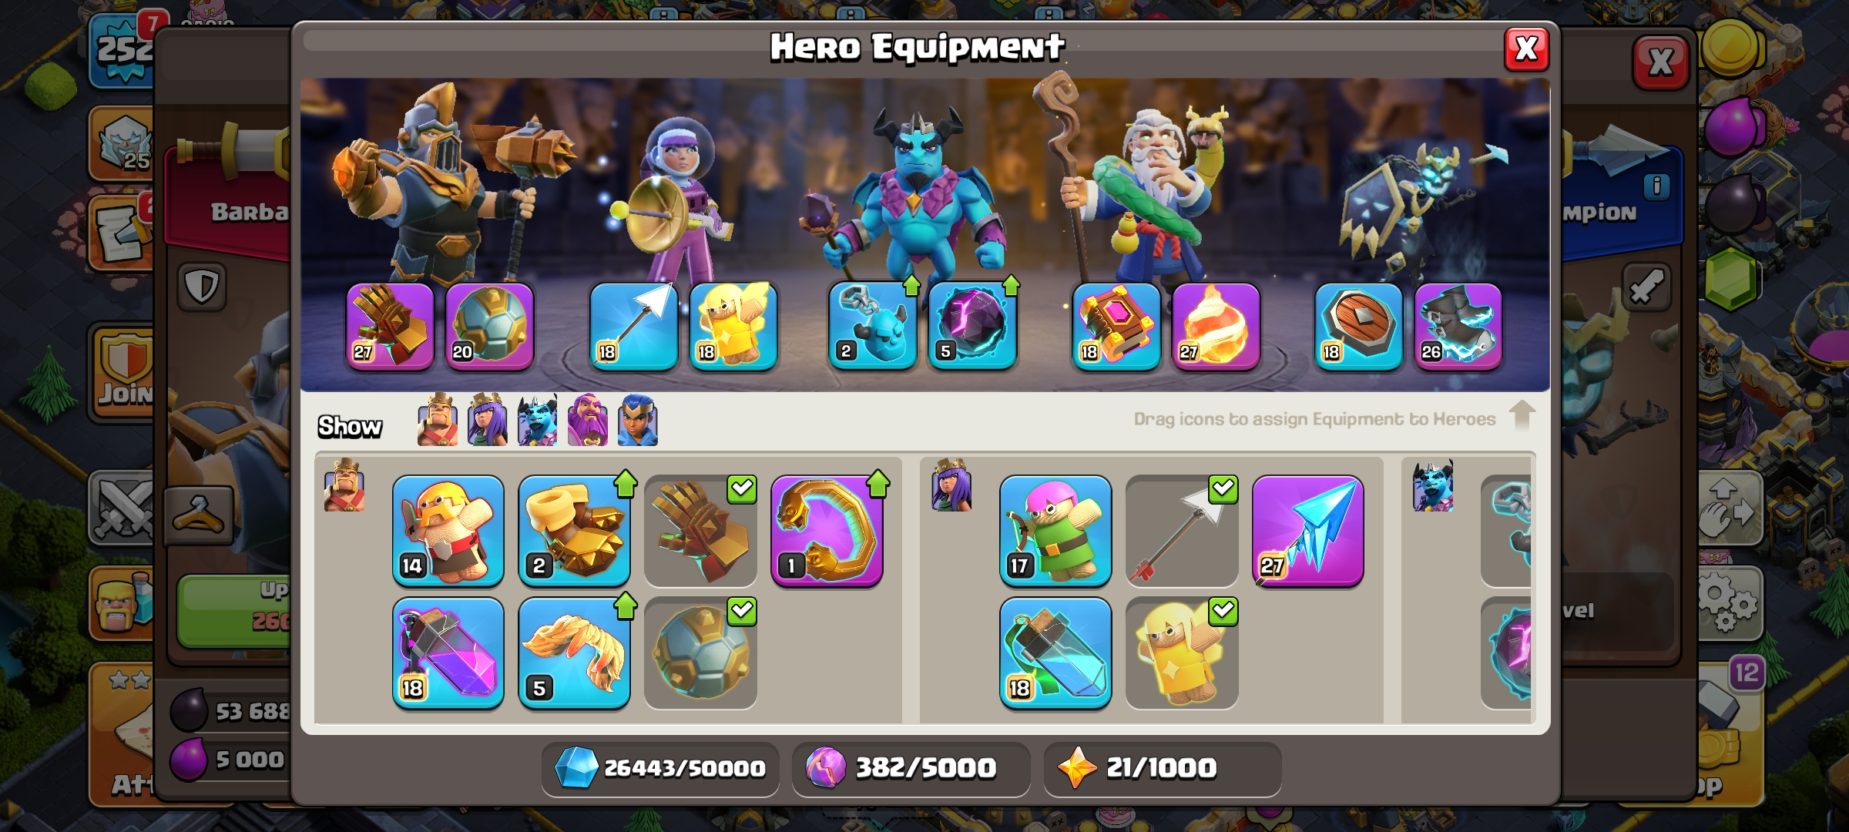1849x832 pixels.
Task: Click the equipped level 27 Fireball slot
Action: (1216, 326)
